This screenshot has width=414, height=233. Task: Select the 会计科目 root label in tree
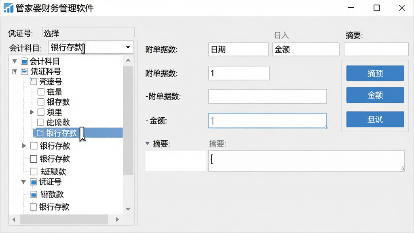pyautogui.click(x=44, y=61)
